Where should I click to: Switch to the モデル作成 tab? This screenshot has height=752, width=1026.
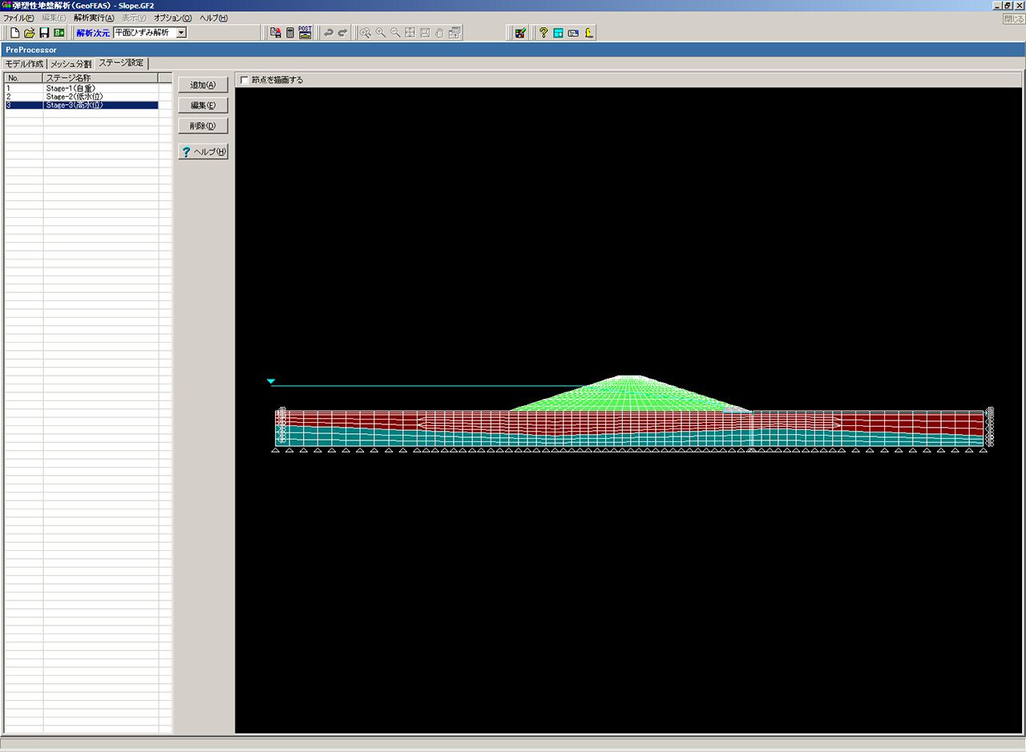click(x=24, y=63)
